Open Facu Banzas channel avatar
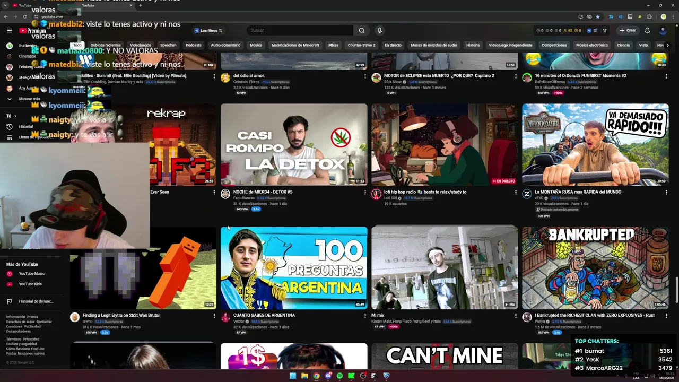This screenshot has height=382, width=679. [225, 194]
